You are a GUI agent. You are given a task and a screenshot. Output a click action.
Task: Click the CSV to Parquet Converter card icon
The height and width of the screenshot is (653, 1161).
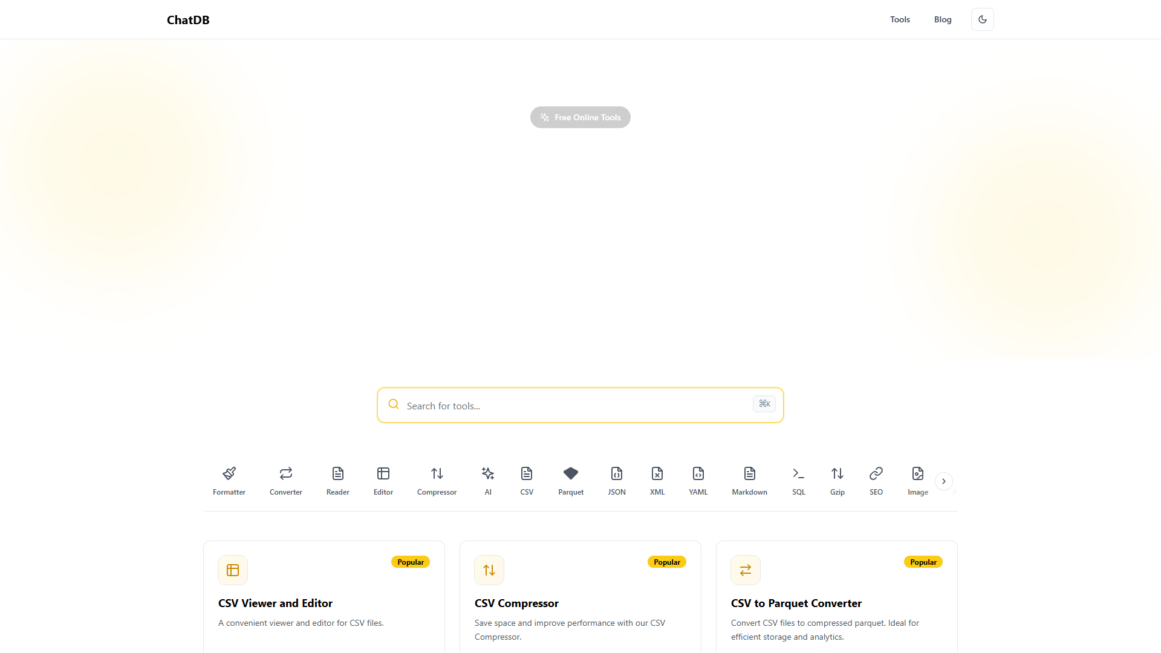tap(746, 570)
